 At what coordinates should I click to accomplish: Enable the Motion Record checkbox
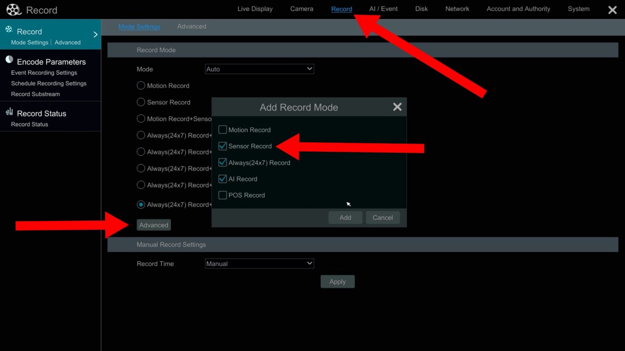[x=222, y=129]
